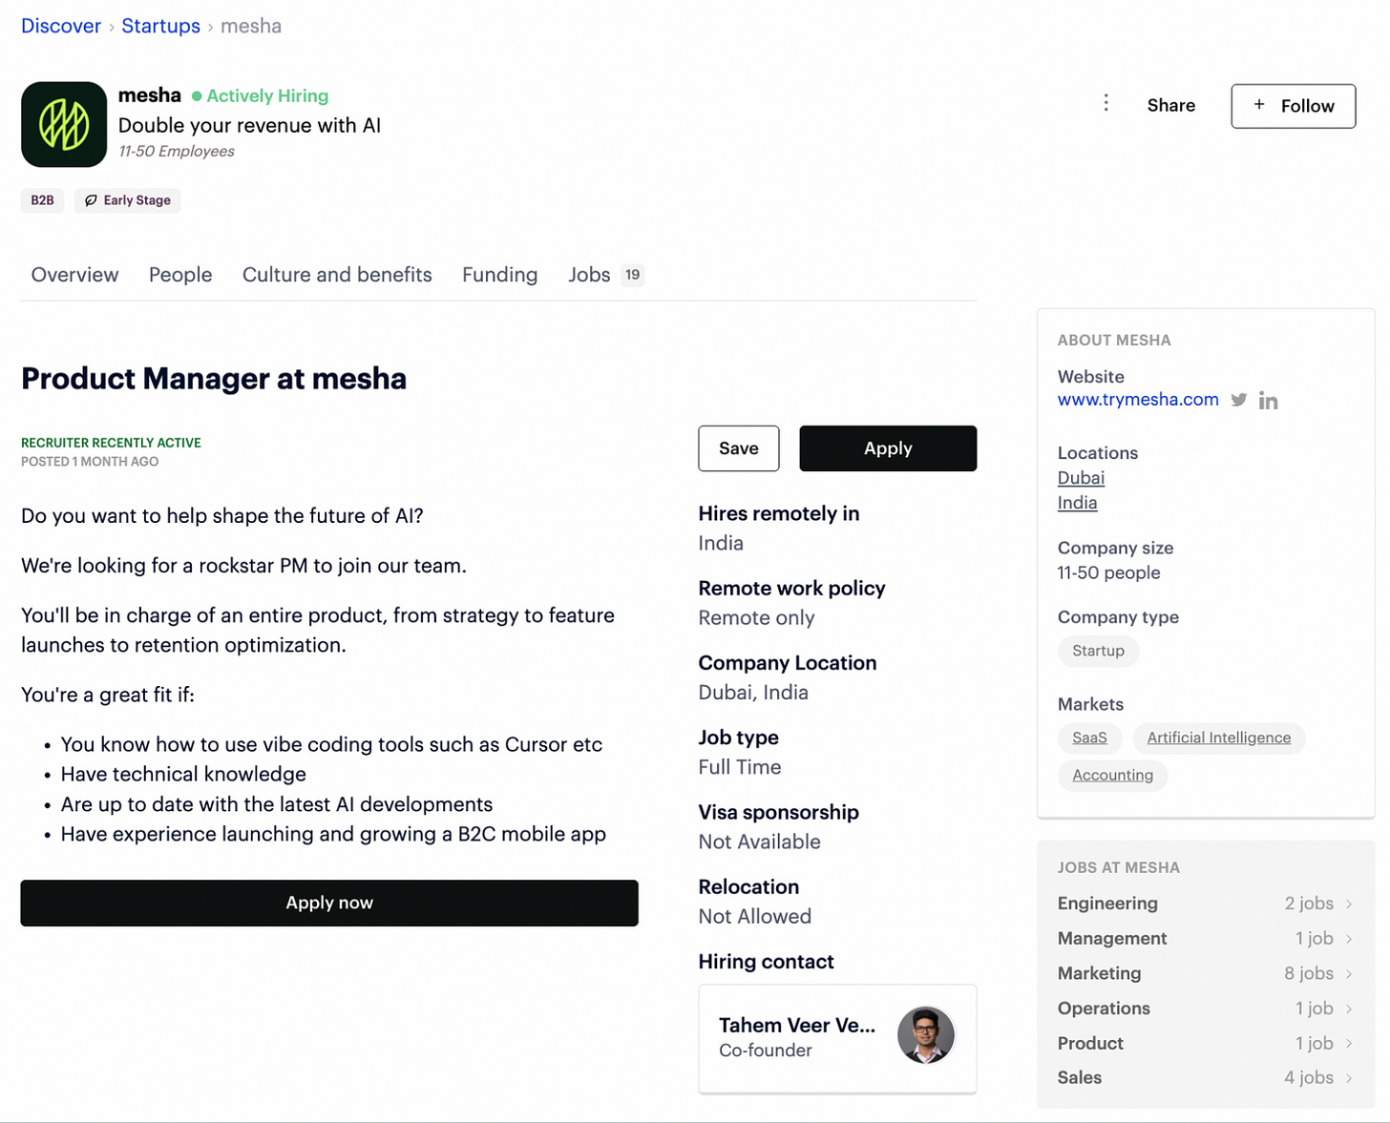Click 'Full Time' job type value

(x=740, y=767)
